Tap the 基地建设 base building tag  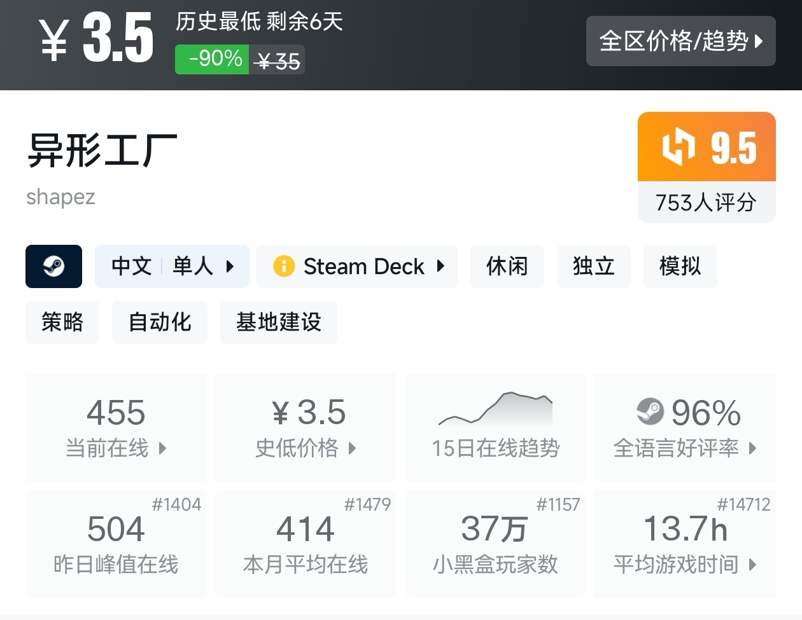[278, 322]
